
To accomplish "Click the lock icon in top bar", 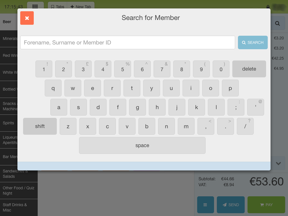I will pos(268,7).
